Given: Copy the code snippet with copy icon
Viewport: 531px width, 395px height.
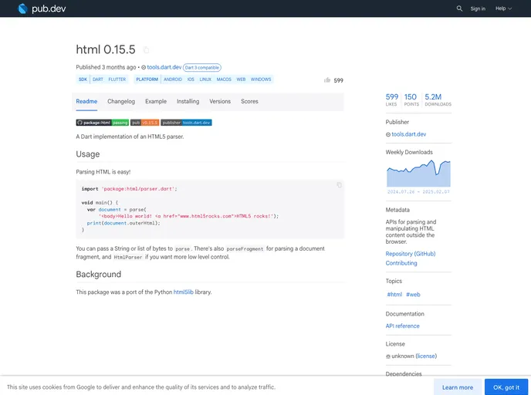Looking at the screenshot, I should 339,185.
